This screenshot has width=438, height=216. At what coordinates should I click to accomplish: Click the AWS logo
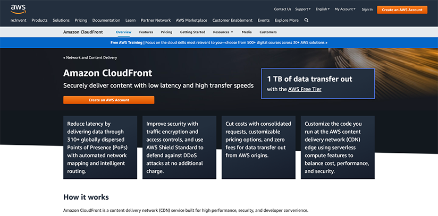pyautogui.click(x=18, y=9)
